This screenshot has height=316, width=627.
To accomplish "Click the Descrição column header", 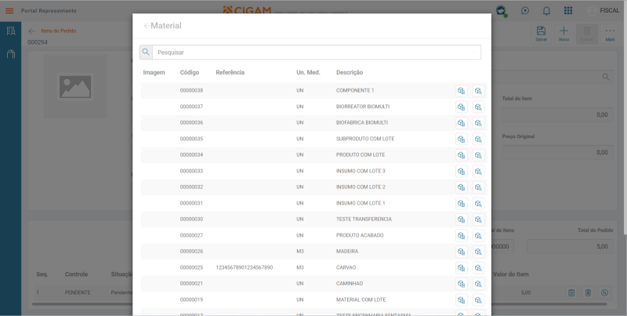I will click(350, 72).
